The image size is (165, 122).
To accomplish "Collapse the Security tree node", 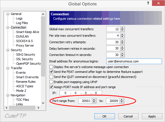I will pyautogui.click(x=8, y=50).
